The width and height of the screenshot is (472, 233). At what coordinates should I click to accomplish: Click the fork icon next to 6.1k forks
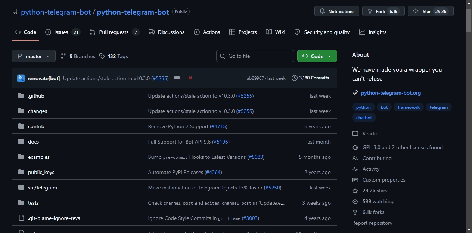point(355,212)
